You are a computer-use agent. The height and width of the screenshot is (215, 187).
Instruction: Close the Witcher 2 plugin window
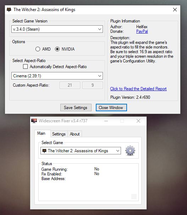tap(175, 10)
